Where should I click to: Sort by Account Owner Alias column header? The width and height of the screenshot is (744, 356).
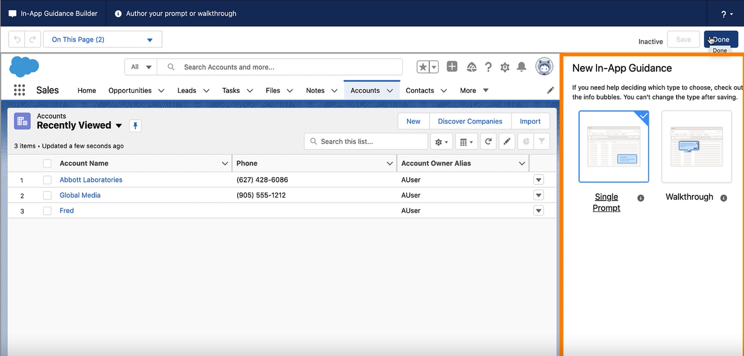tap(436, 163)
